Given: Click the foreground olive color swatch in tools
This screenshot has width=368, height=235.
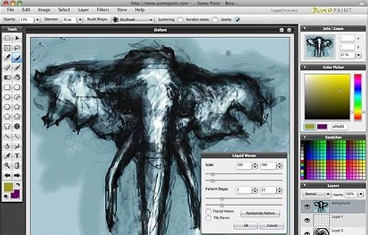Looking at the screenshot, I should pos(9,187).
